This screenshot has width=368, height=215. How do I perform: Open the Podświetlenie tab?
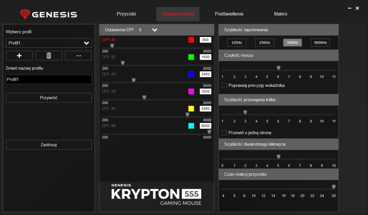[229, 14]
